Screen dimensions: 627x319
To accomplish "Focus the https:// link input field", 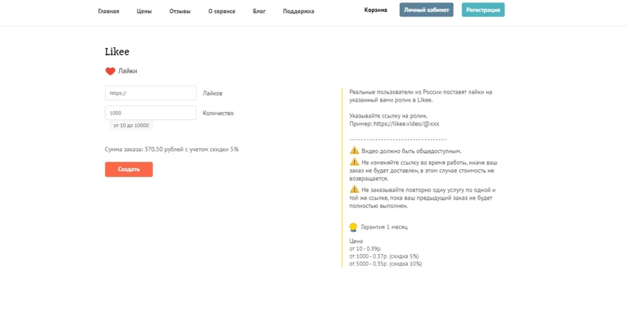I will pyautogui.click(x=151, y=92).
